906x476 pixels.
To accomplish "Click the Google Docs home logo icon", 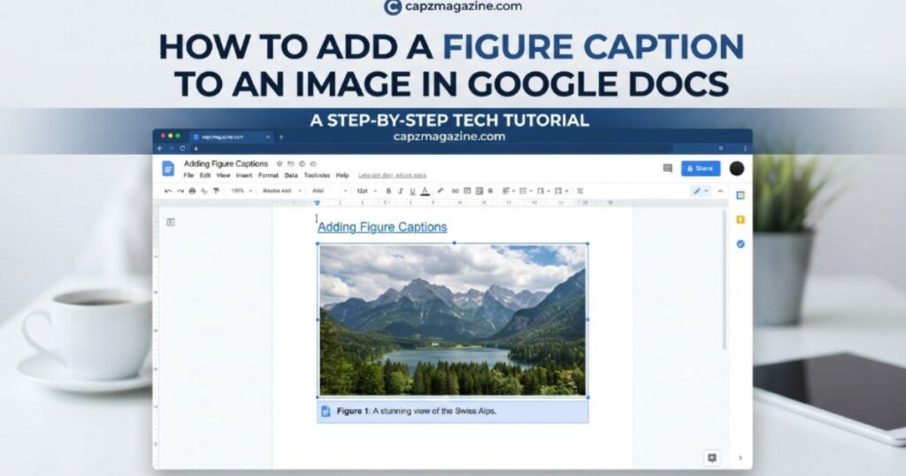I will coord(168,169).
